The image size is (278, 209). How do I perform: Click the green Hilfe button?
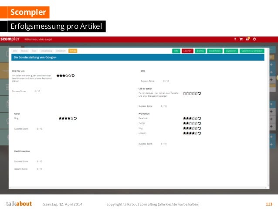pyautogui.click(x=176, y=51)
